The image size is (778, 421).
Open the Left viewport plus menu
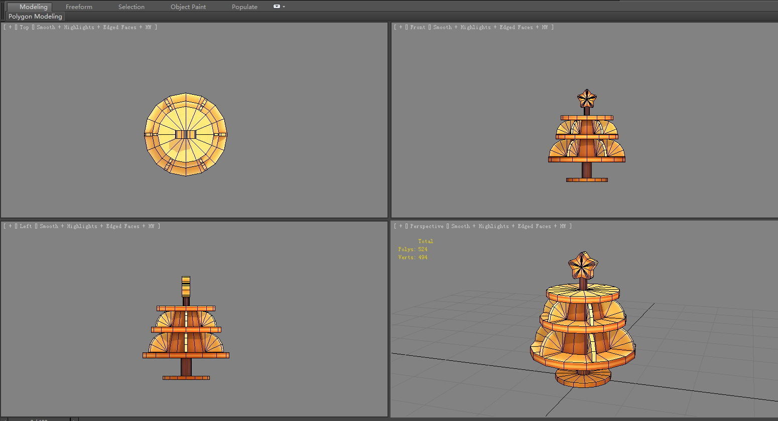(x=11, y=226)
